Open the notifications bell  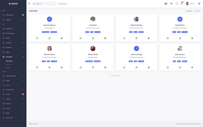(x=182, y=4)
